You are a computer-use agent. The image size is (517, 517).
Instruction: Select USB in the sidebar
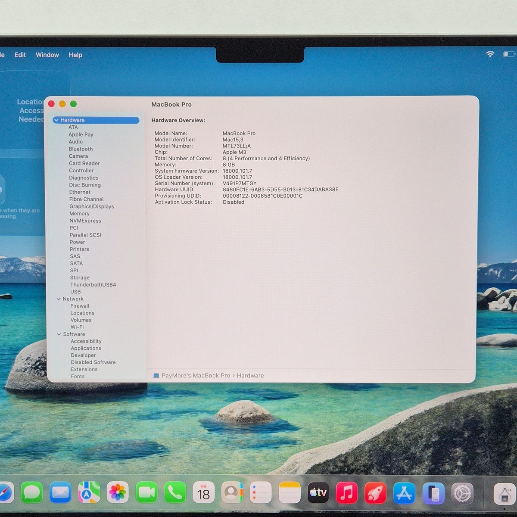75,292
